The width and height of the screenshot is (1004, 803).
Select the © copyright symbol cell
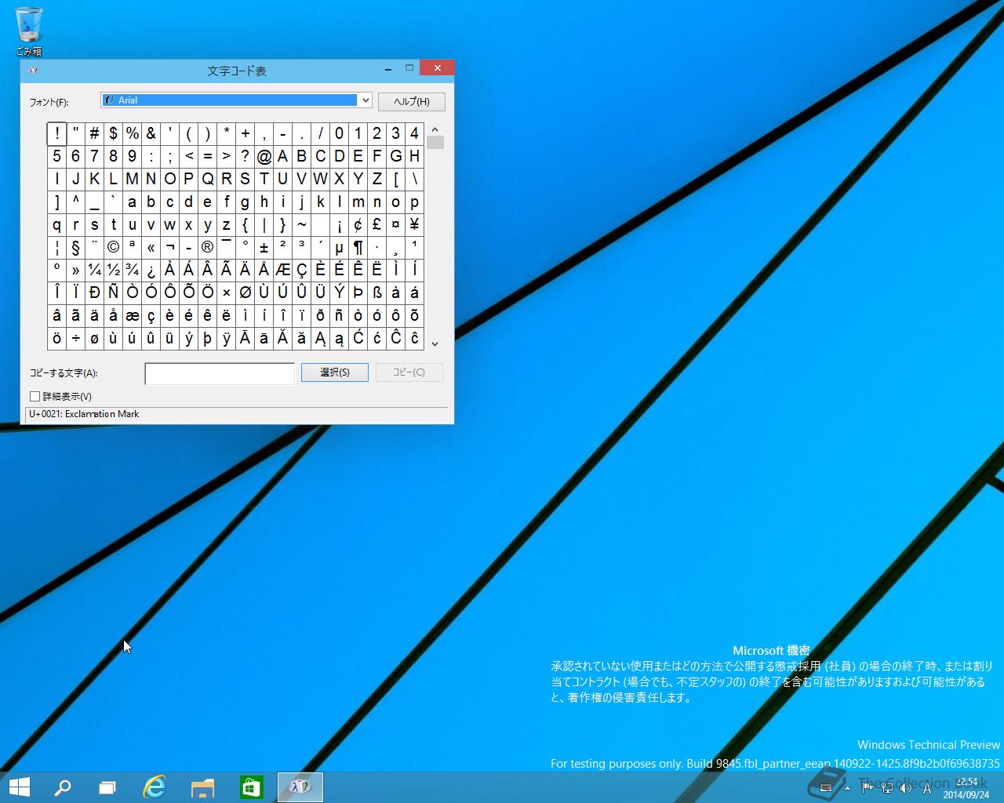(113, 248)
